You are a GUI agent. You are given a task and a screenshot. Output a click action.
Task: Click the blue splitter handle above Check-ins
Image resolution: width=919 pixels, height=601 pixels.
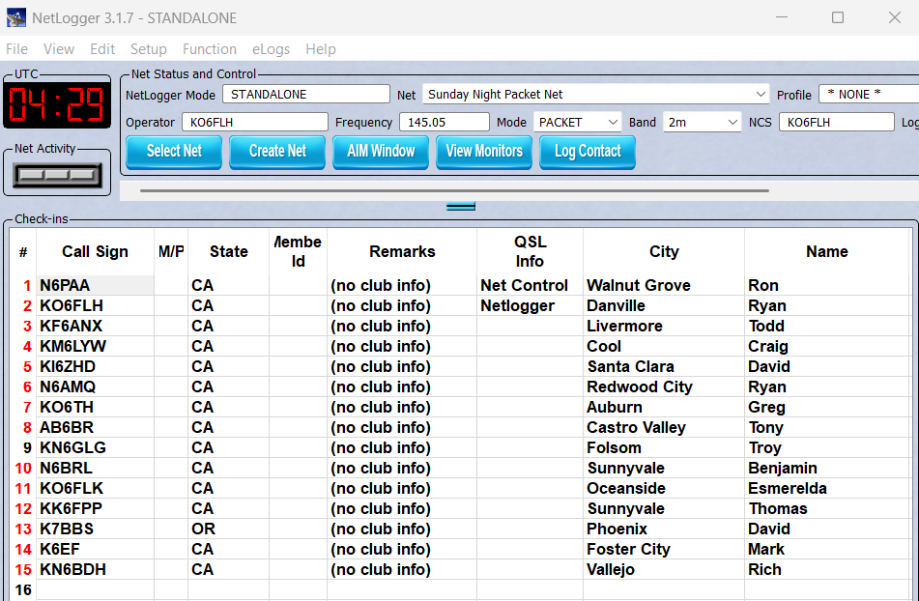[x=460, y=206]
